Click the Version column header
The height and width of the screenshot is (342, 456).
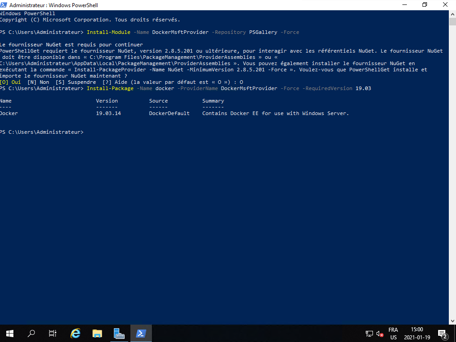tap(107, 101)
